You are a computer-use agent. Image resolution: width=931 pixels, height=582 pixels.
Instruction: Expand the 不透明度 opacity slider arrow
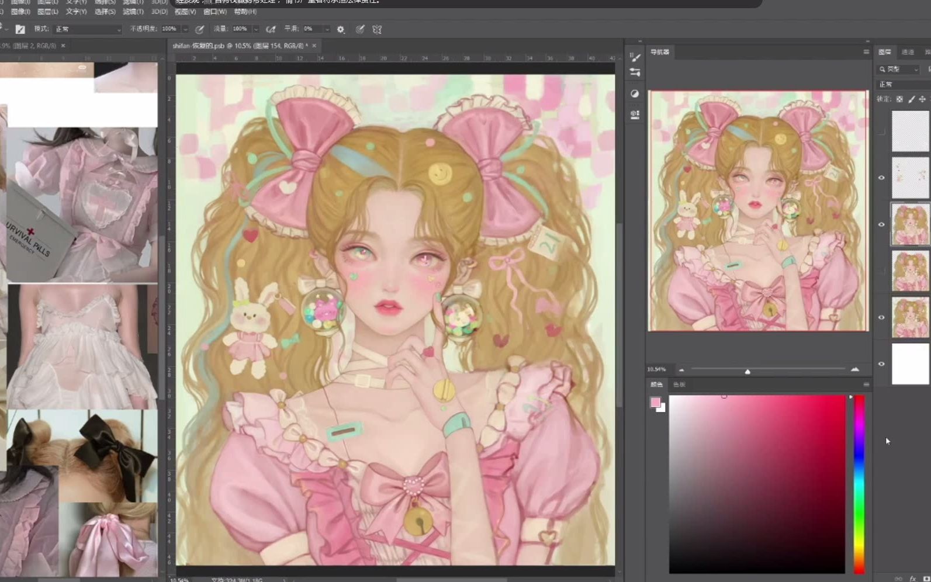tap(185, 29)
